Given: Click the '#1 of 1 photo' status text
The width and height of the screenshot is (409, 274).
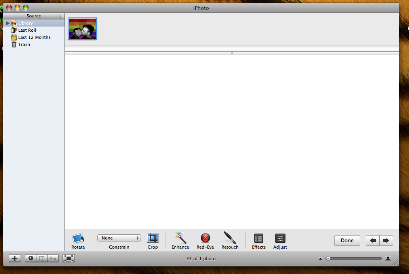Looking at the screenshot, I should coord(201,258).
